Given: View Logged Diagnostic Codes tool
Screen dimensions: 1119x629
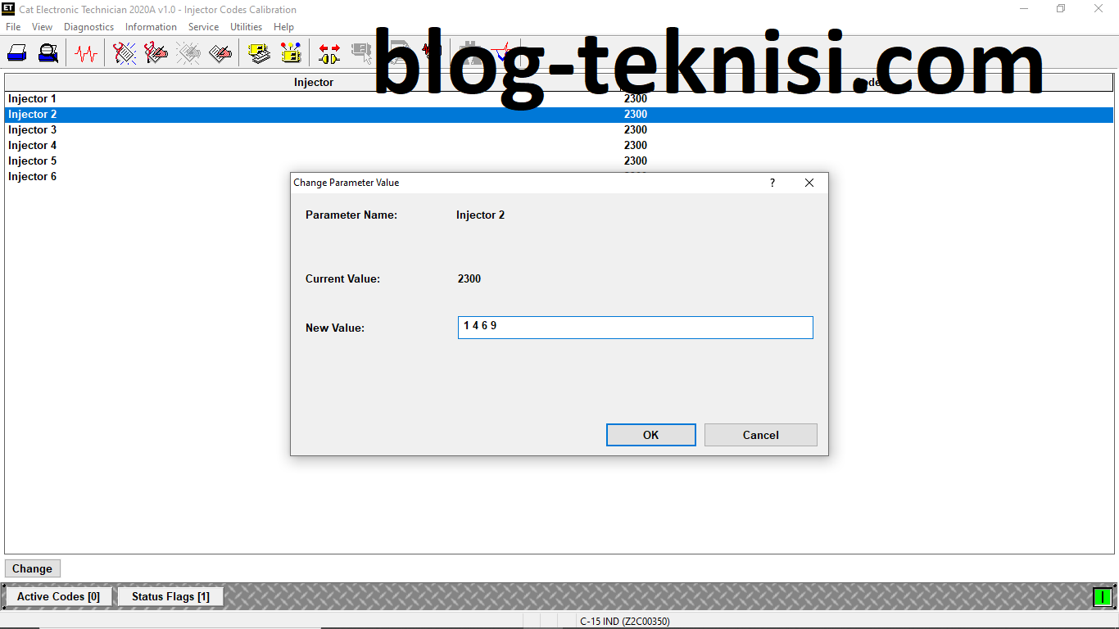Looking at the screenshot, I should click(x=156, y=52).
